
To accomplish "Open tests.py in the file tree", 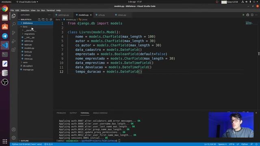I will click(35, 52).
